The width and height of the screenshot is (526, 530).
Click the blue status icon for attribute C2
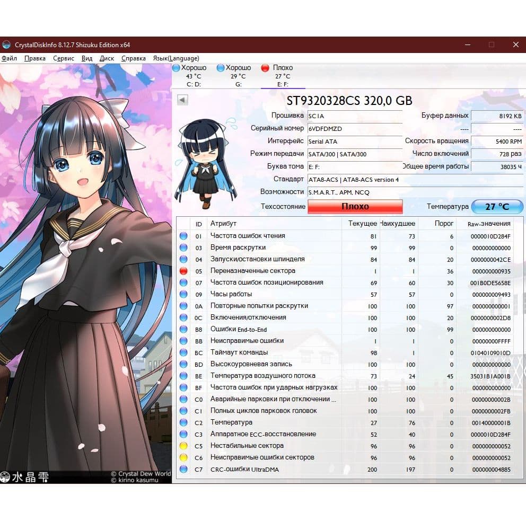click(x=183, y=422)
